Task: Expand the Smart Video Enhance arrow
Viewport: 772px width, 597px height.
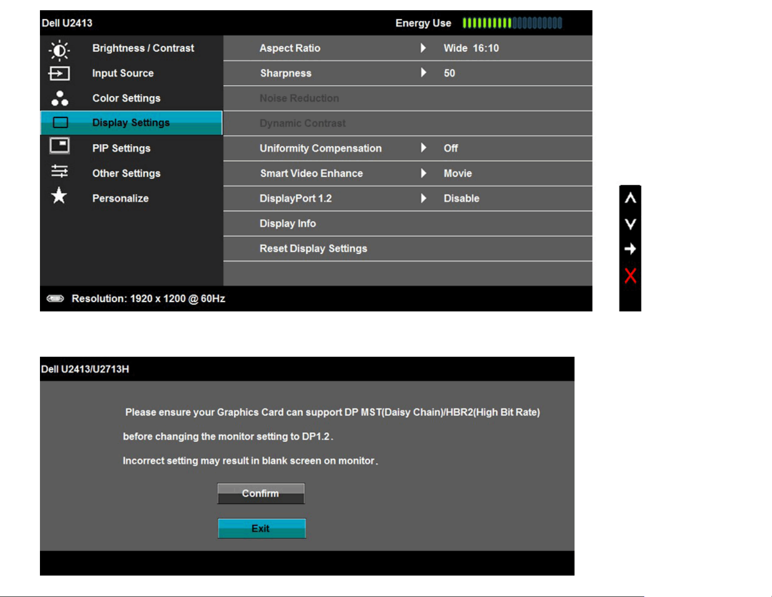Action: point(423,173)
